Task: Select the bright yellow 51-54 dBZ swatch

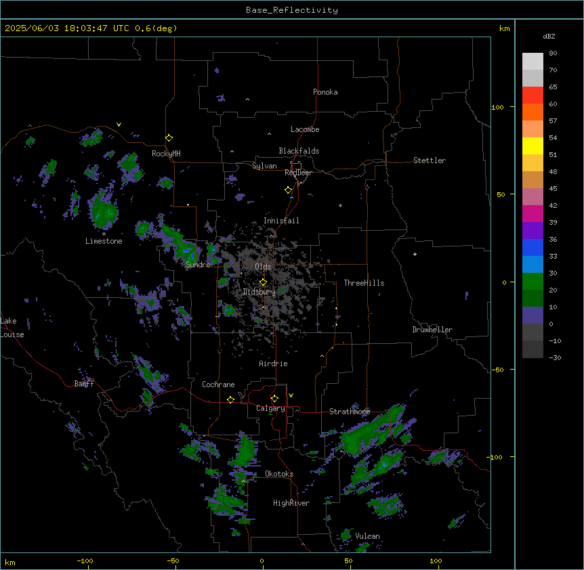Action: click(533, 146)
